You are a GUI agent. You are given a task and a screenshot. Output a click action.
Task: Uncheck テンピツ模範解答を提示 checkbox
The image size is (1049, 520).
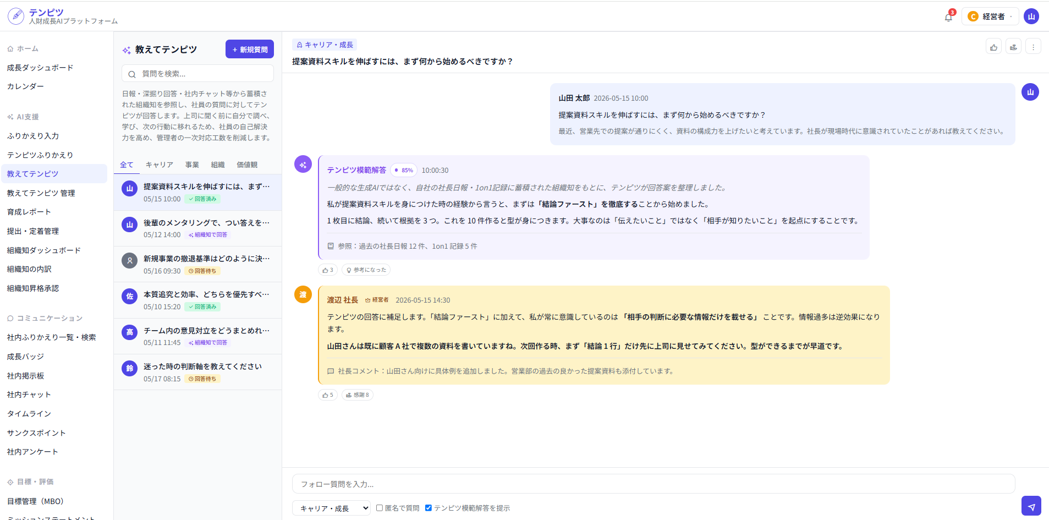point(429,508)
